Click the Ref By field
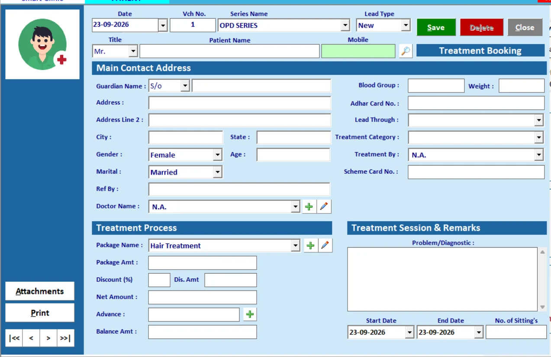The width and height of the screenshot is (551, 357). [239, 189]
